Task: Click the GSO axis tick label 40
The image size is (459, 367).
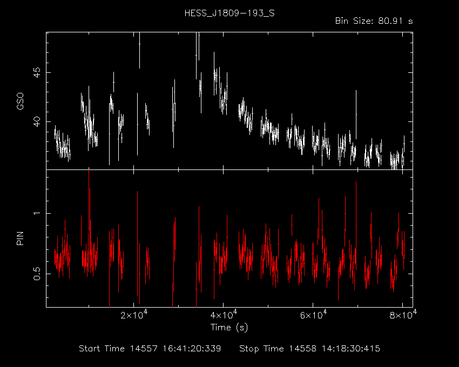Action: click(x=37, y=122)
